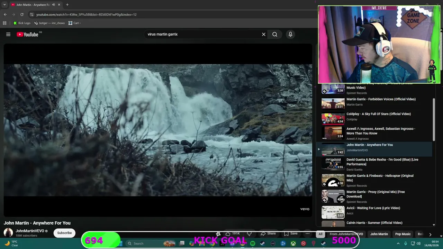The height and width of the screenshot is (249, 443).
Task: Open the Windows taskbar Search box
Action: pos(151,243)
